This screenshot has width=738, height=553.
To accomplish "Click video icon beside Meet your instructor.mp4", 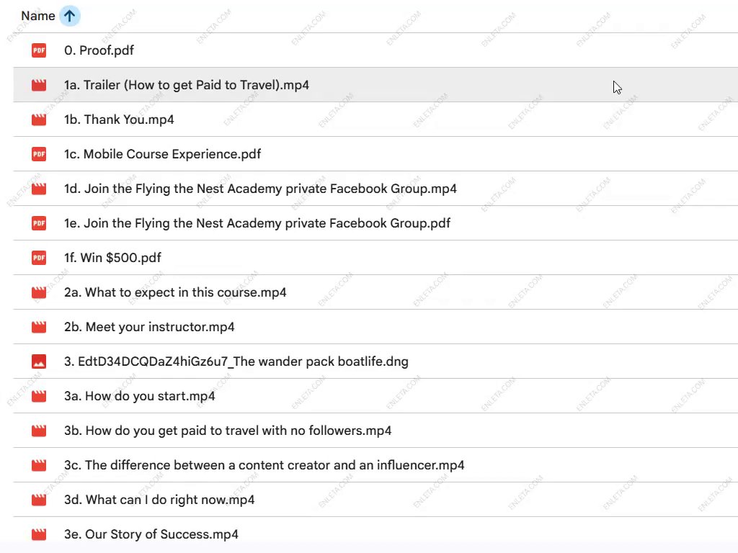I will point(39,327).
